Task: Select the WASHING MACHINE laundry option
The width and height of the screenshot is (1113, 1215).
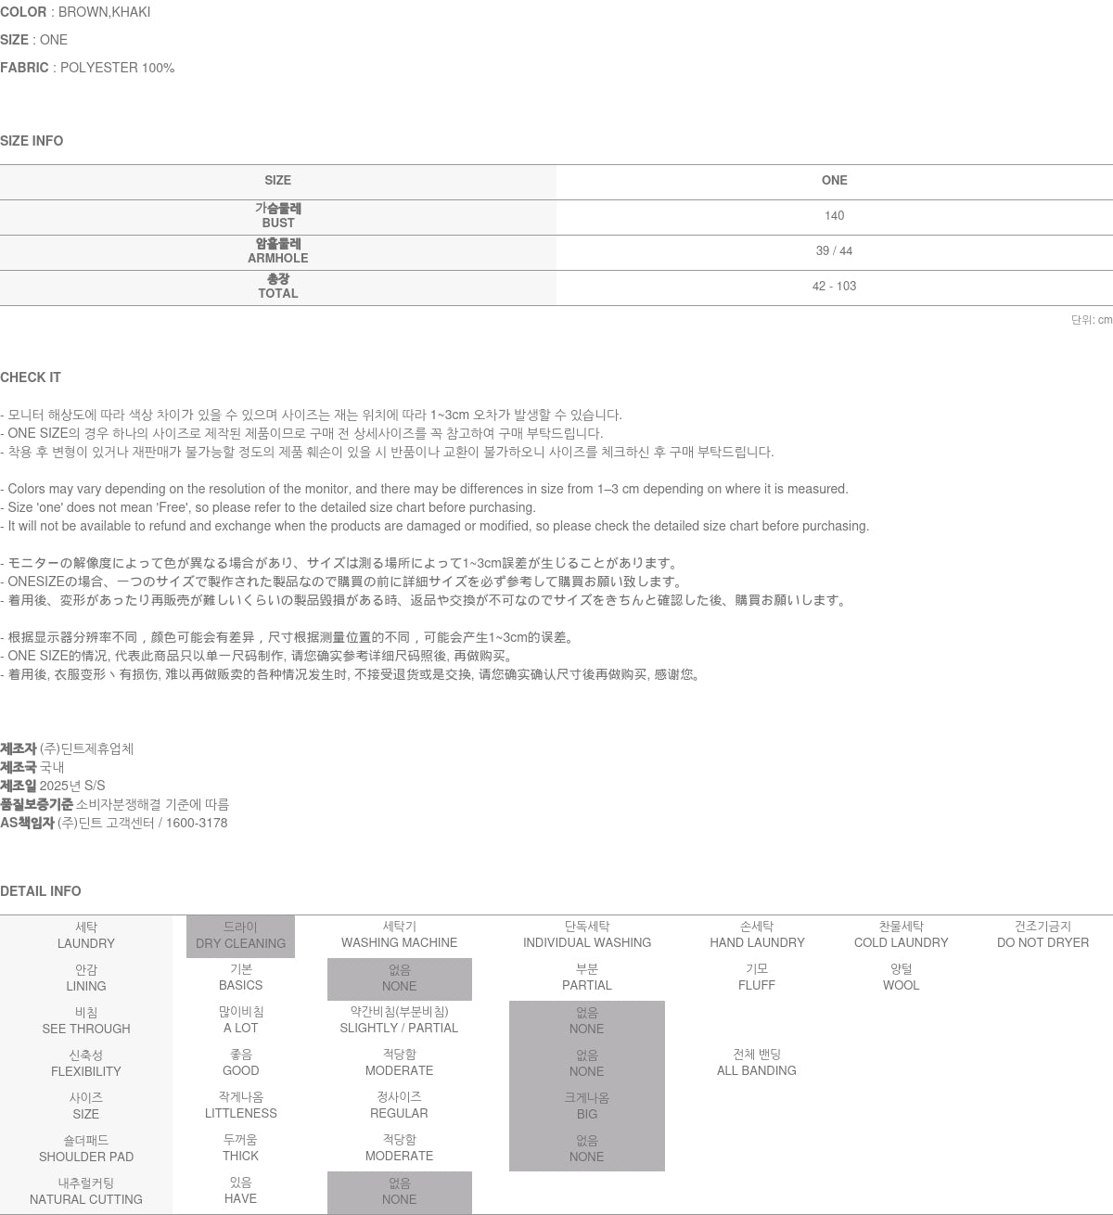Action: [399, 935]
